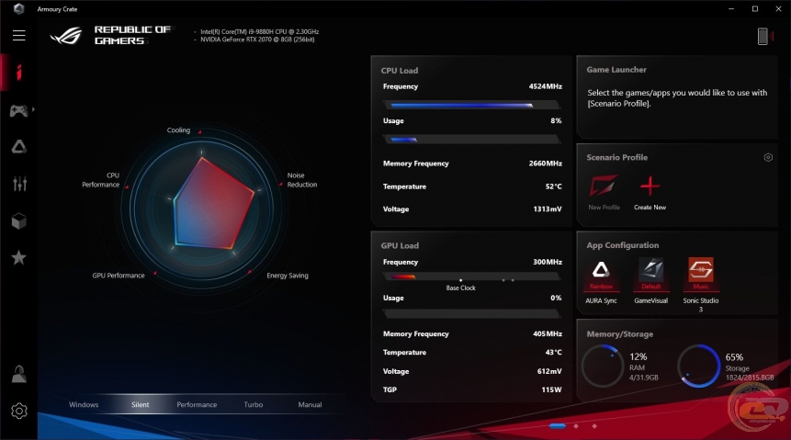Click the GPU Usage bar

[x=471, y=314]
